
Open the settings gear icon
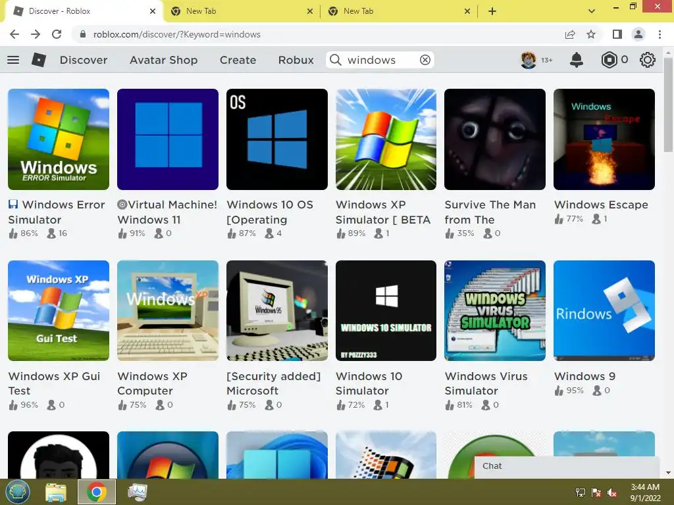point(648,60)
